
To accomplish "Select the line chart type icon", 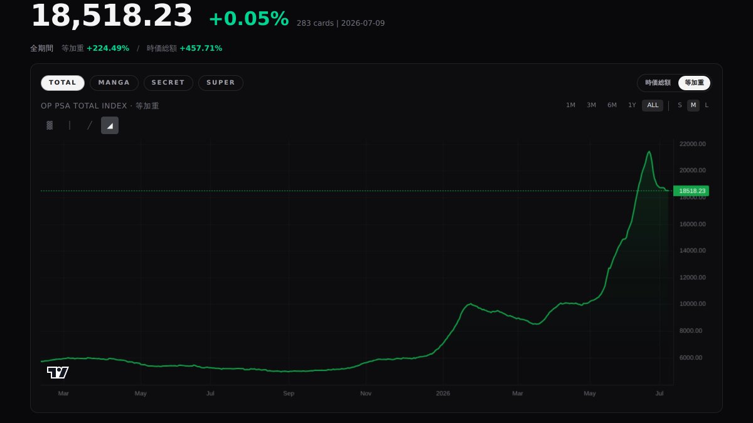I will pos(90,125).
